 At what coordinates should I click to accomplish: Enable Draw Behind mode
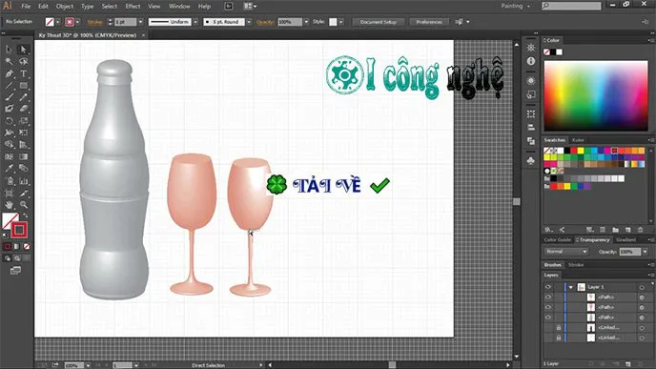(17, 258)
